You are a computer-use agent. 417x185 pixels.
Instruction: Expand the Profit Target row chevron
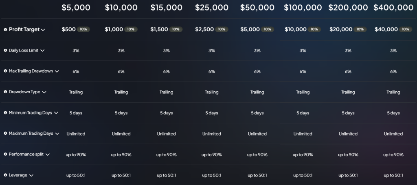(43, 30)
